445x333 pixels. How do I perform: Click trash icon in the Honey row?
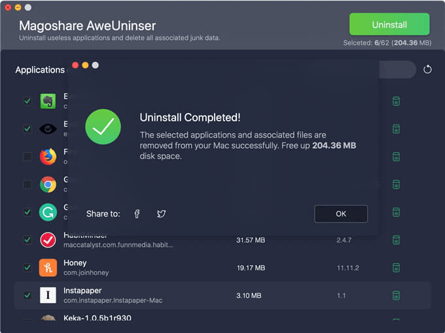(x=396, y=268)
